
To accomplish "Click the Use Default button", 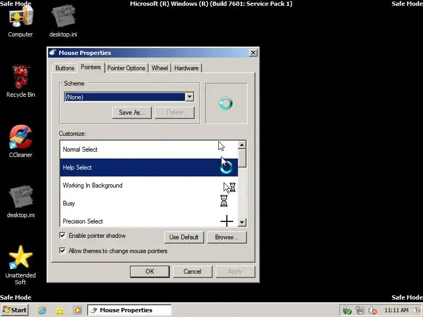I will click(184, 237).
